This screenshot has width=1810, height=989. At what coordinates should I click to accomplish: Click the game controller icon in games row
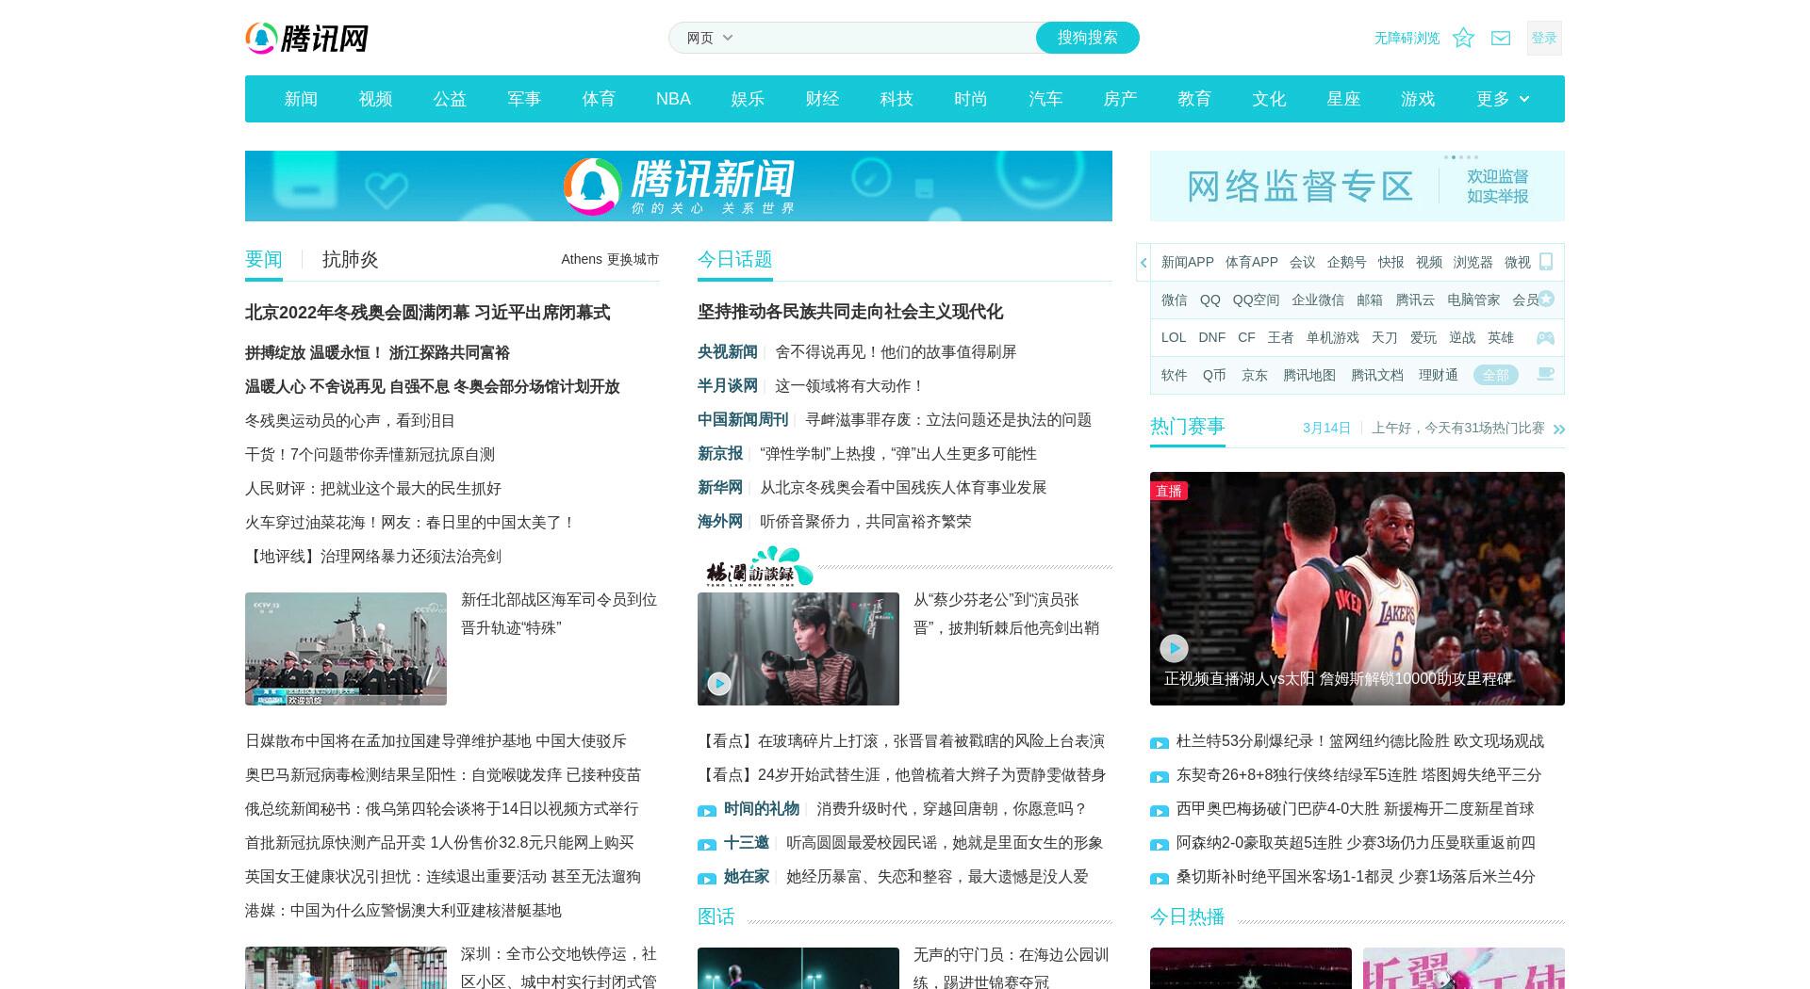1545,337
